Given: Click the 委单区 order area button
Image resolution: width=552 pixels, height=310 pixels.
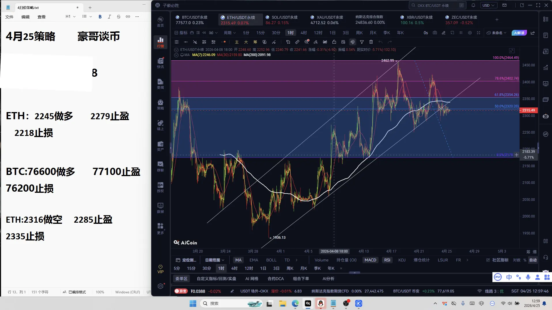Looking at the screenshot, I should [x=182, y=279].
